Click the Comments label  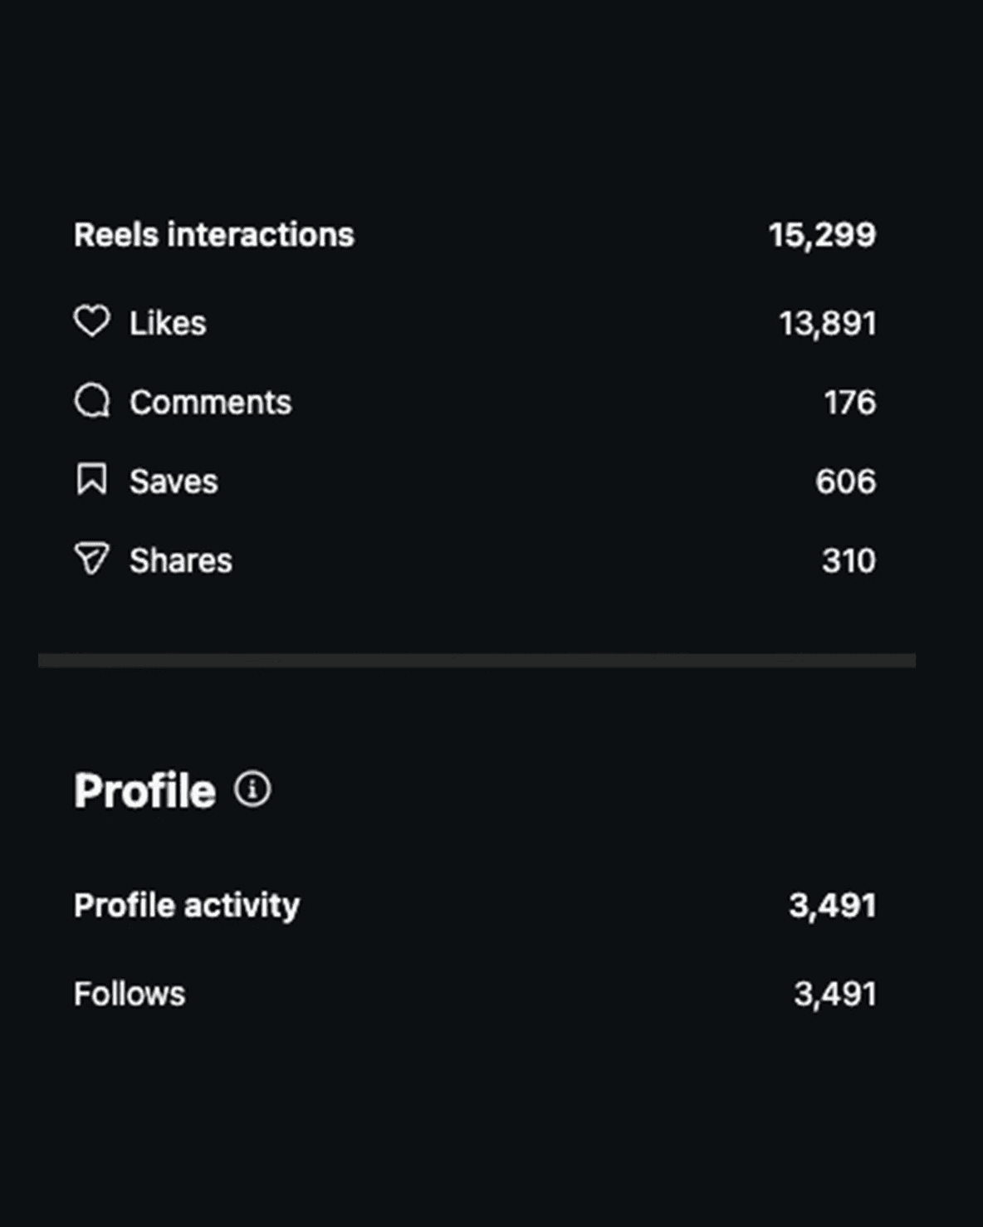(211, 403)
